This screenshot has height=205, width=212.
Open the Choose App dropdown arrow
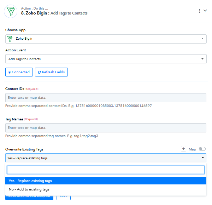click(202, 39)
